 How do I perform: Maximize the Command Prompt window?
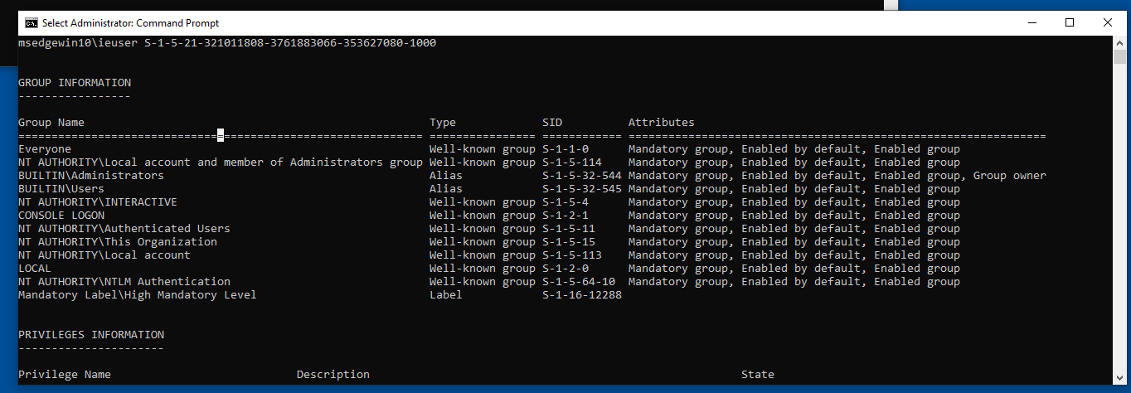pos(1070,23)
